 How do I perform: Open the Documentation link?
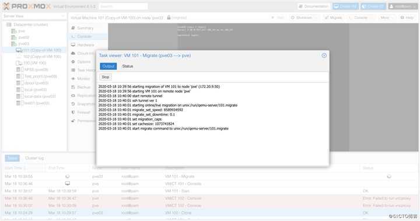tap(314, 6)
